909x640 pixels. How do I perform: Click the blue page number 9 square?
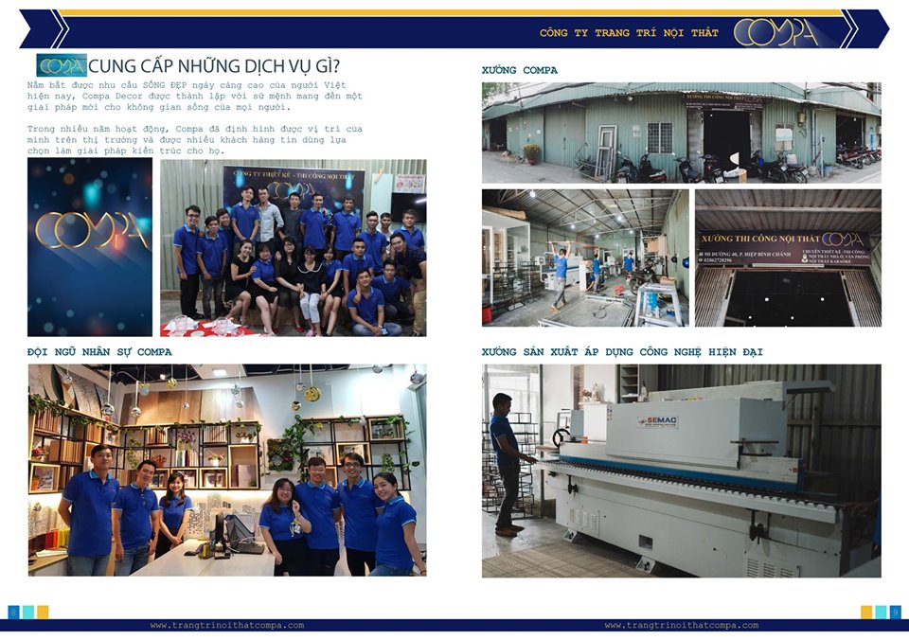895,612
